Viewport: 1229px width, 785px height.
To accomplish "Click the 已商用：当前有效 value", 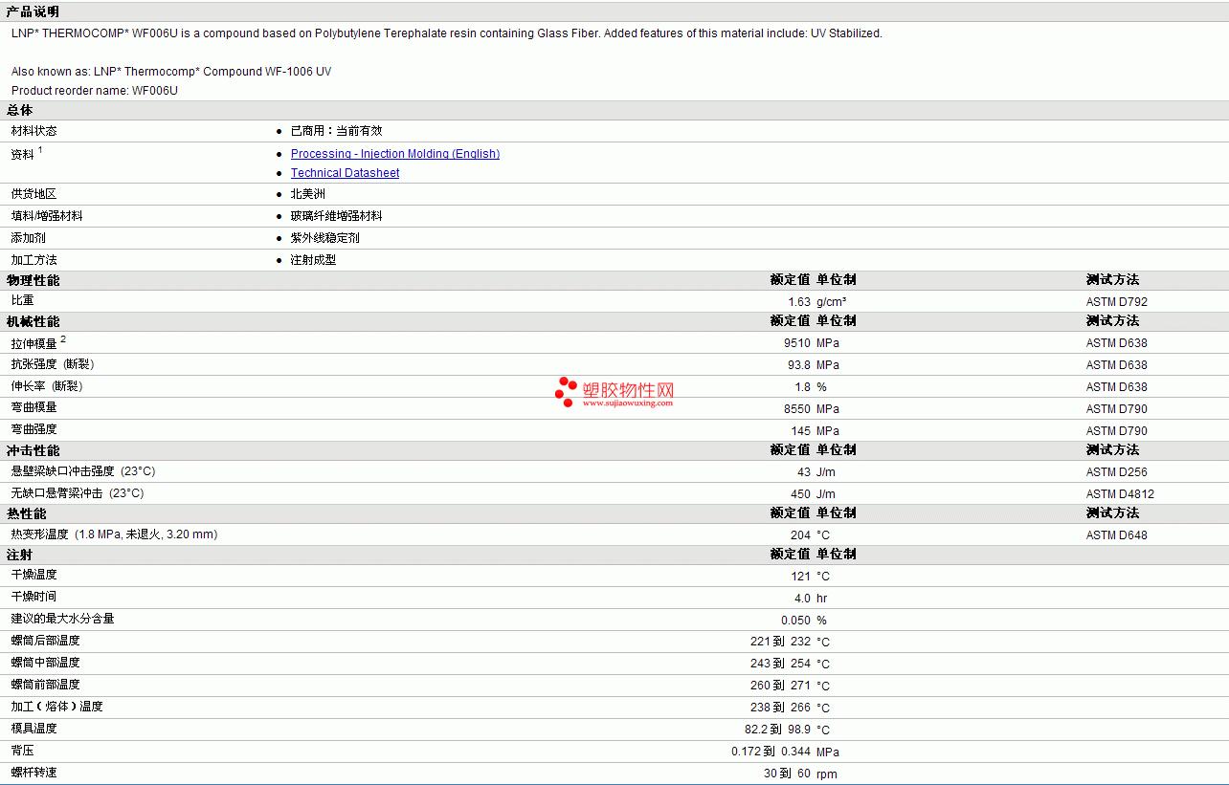I will click(336, 131).
